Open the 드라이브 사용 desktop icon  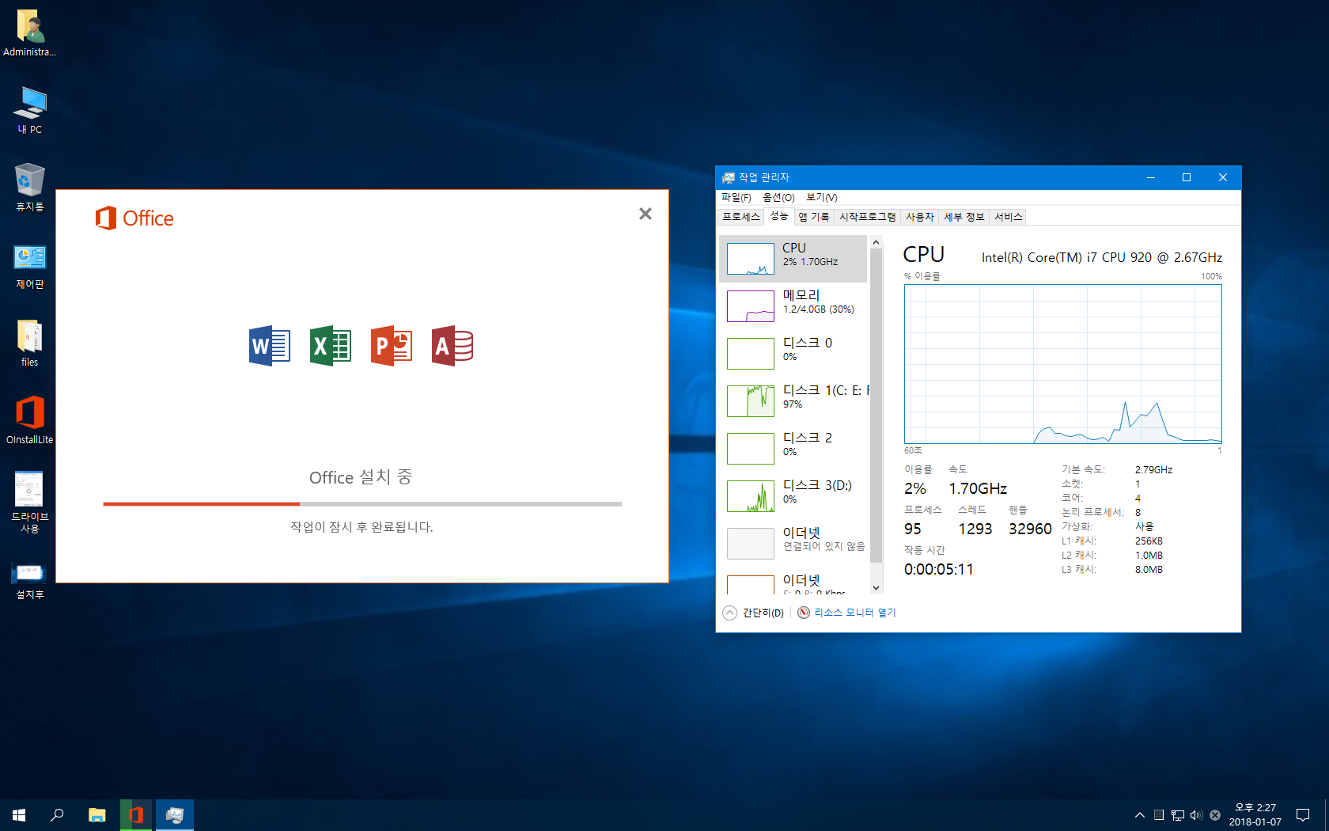(x=30, y=503)
